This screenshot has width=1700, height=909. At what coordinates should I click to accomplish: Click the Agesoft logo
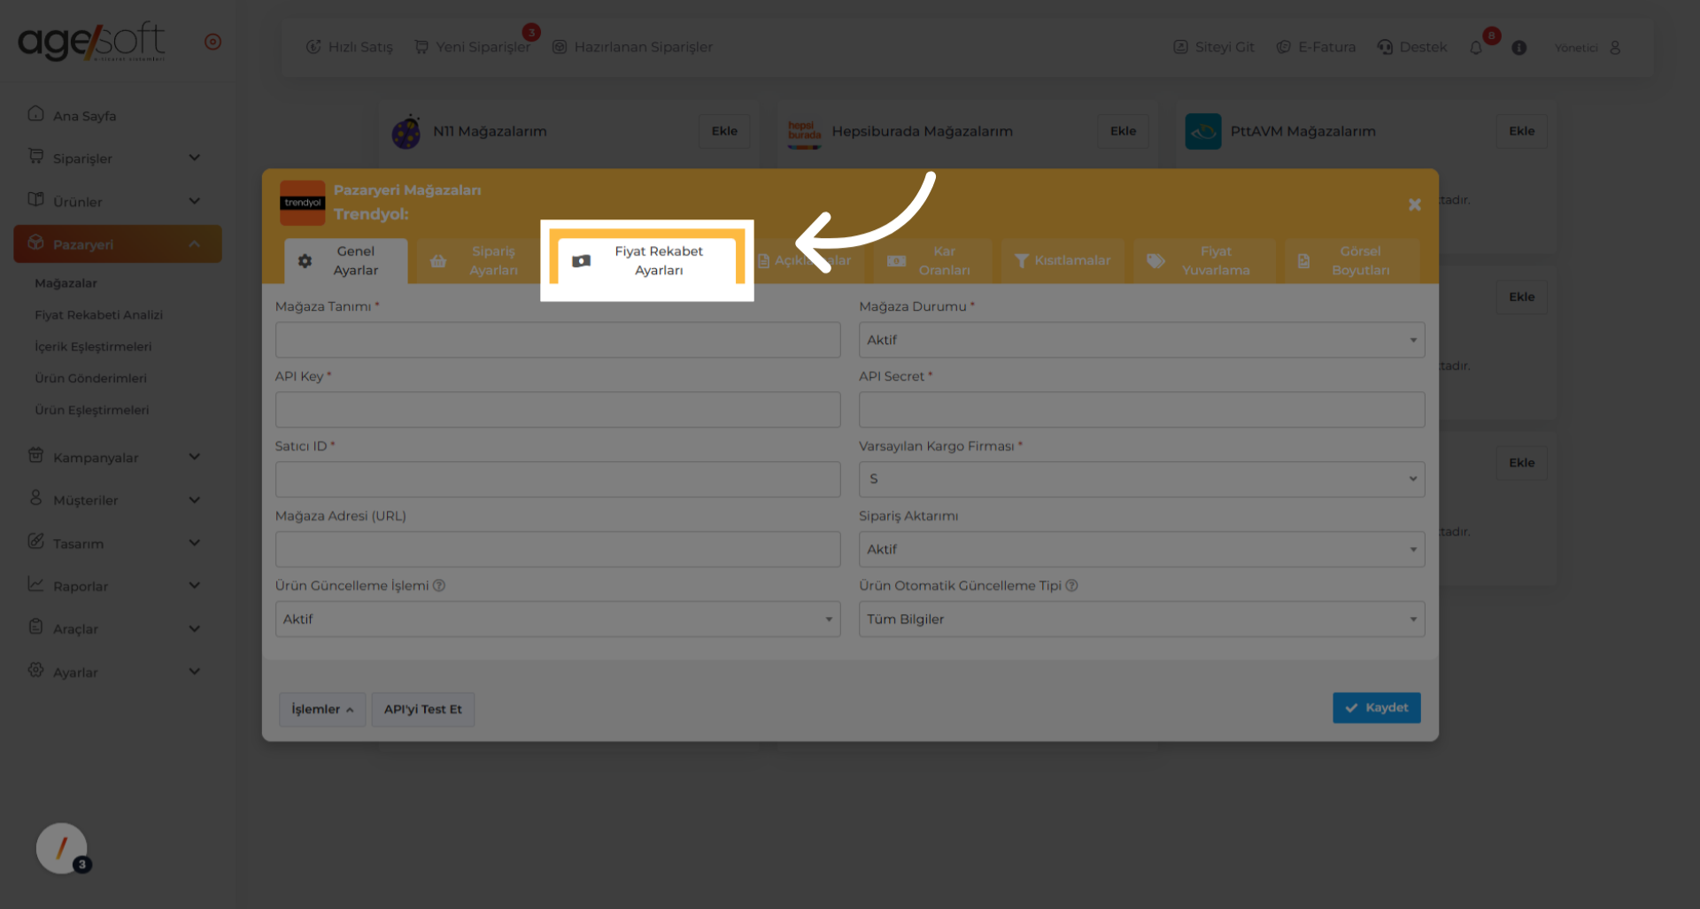(x=91, y=41)
